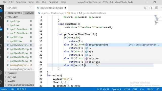Open the Go menu
This screenshot has height=91, width=162.
pyautogui.click(x=38, y=2)
